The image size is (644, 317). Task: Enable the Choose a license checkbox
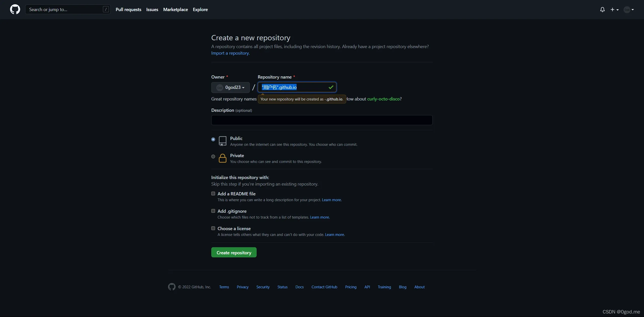(x=213, y=228)
